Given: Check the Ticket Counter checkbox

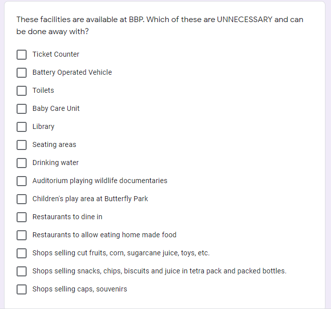Looking at the screenshot, I should (22, 54).
